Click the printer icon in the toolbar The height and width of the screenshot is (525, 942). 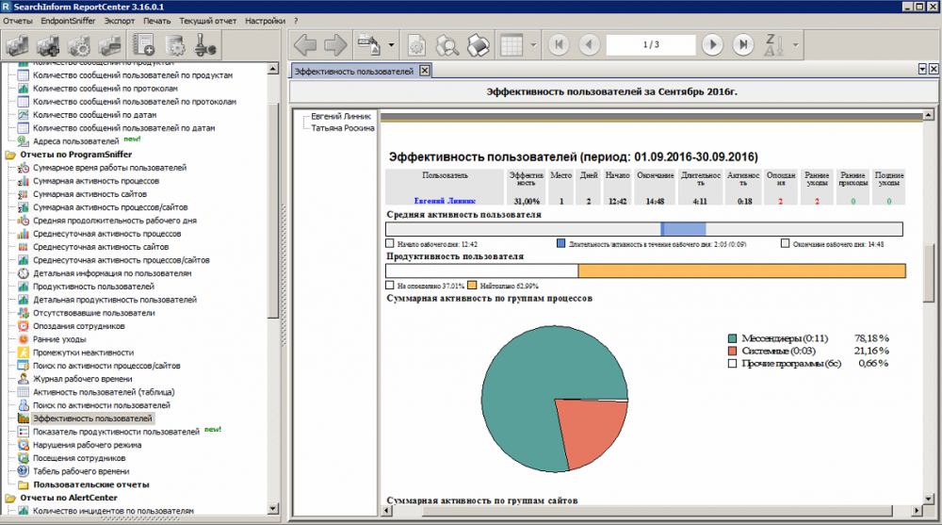tap(479, 44)
